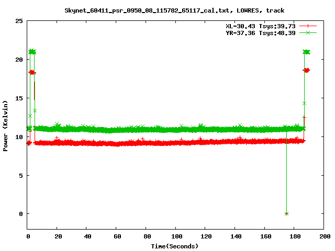The width and height of the screenshot is (335, 251).
Task: Click the plot title Skynet_60411_psr_0950_08 text
Action: coord(174,10)
